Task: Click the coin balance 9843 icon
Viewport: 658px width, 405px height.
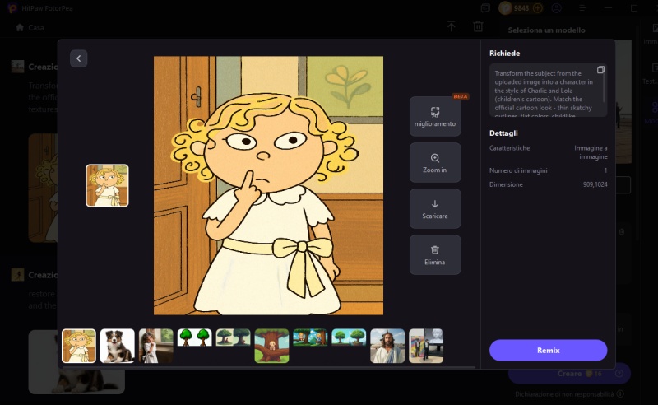Action: click(505, 8)
